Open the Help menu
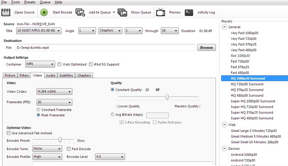288x166 pixels. click(x=59, y=2)
